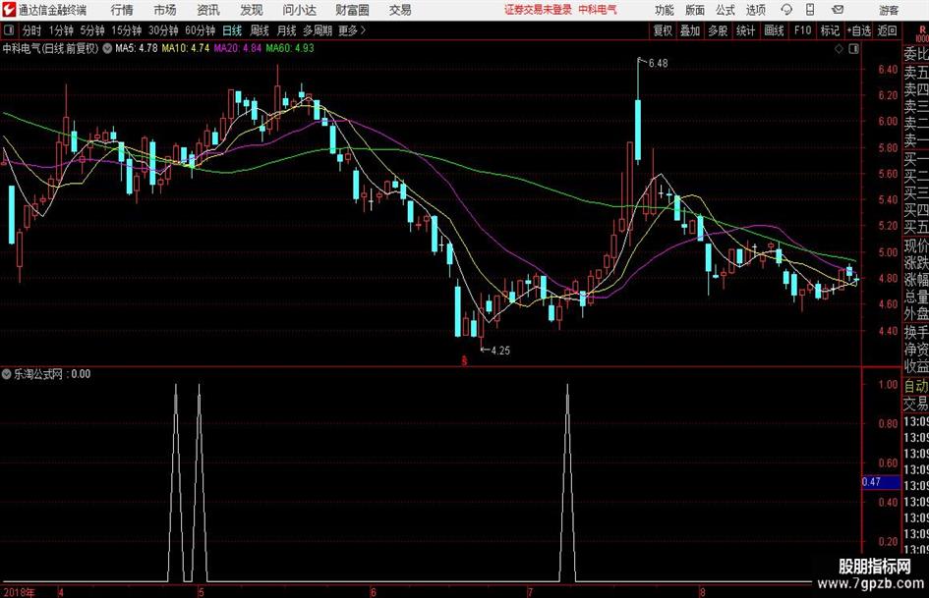929x598 pixels.
Task: Open the 资讯 menu
Action: point(208,10)
